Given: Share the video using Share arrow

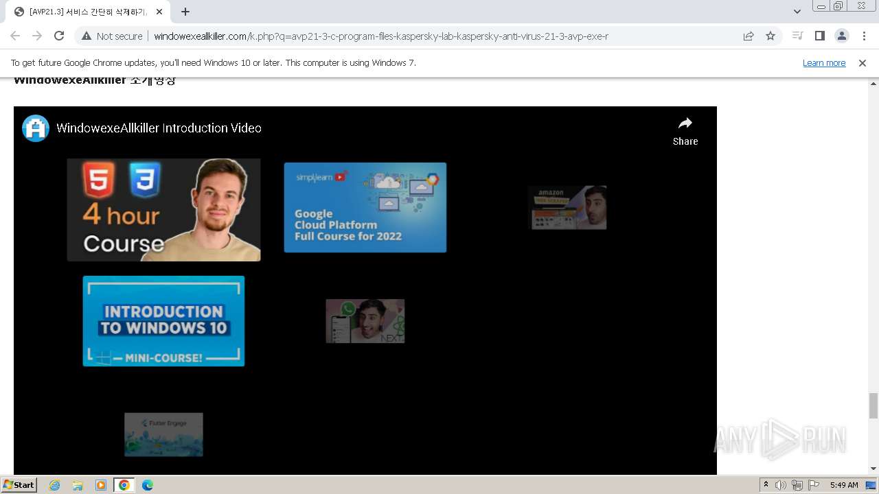Looking at the screenshot, I should [685, 130].
